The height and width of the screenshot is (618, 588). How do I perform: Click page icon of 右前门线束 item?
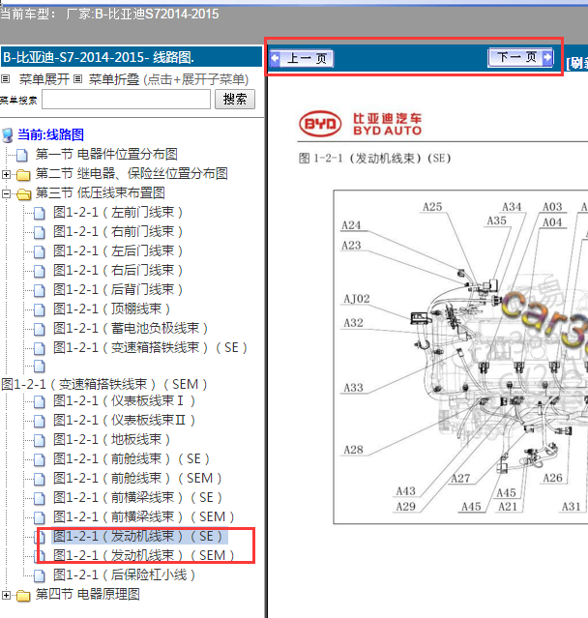coord(40,232)
